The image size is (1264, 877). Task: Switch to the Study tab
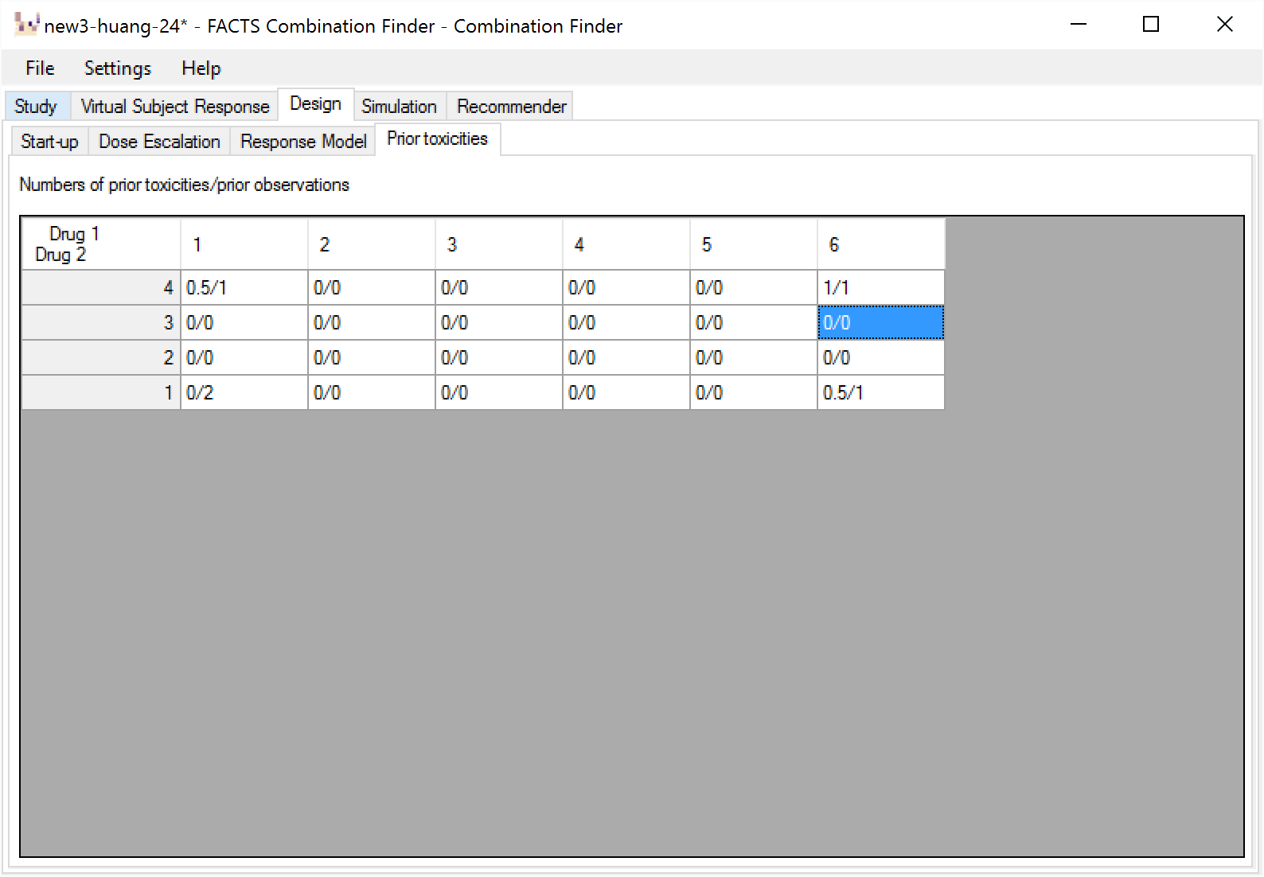coord(36,107)
